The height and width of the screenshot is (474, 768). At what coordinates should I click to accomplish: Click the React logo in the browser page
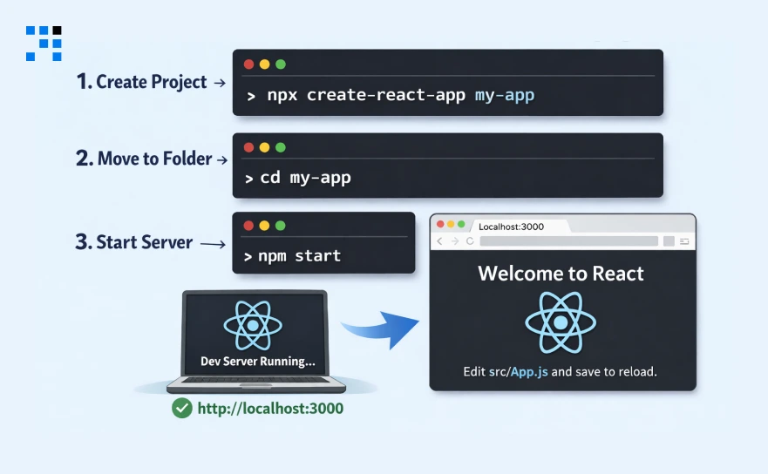coord(561,322)
